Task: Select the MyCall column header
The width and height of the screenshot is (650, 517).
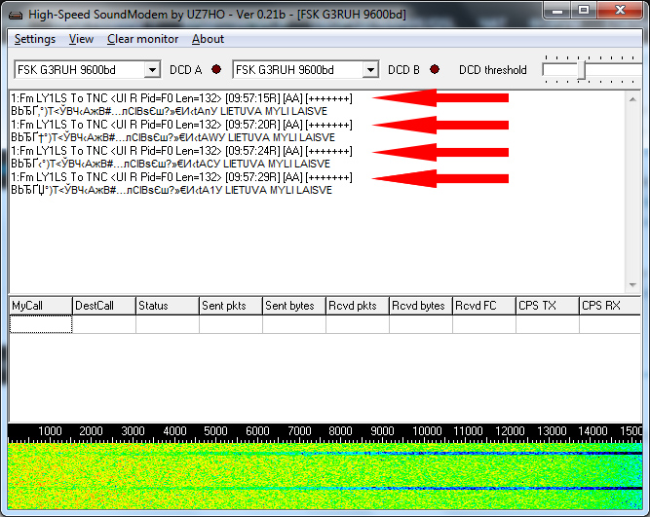Action: [x=41, y=306]
